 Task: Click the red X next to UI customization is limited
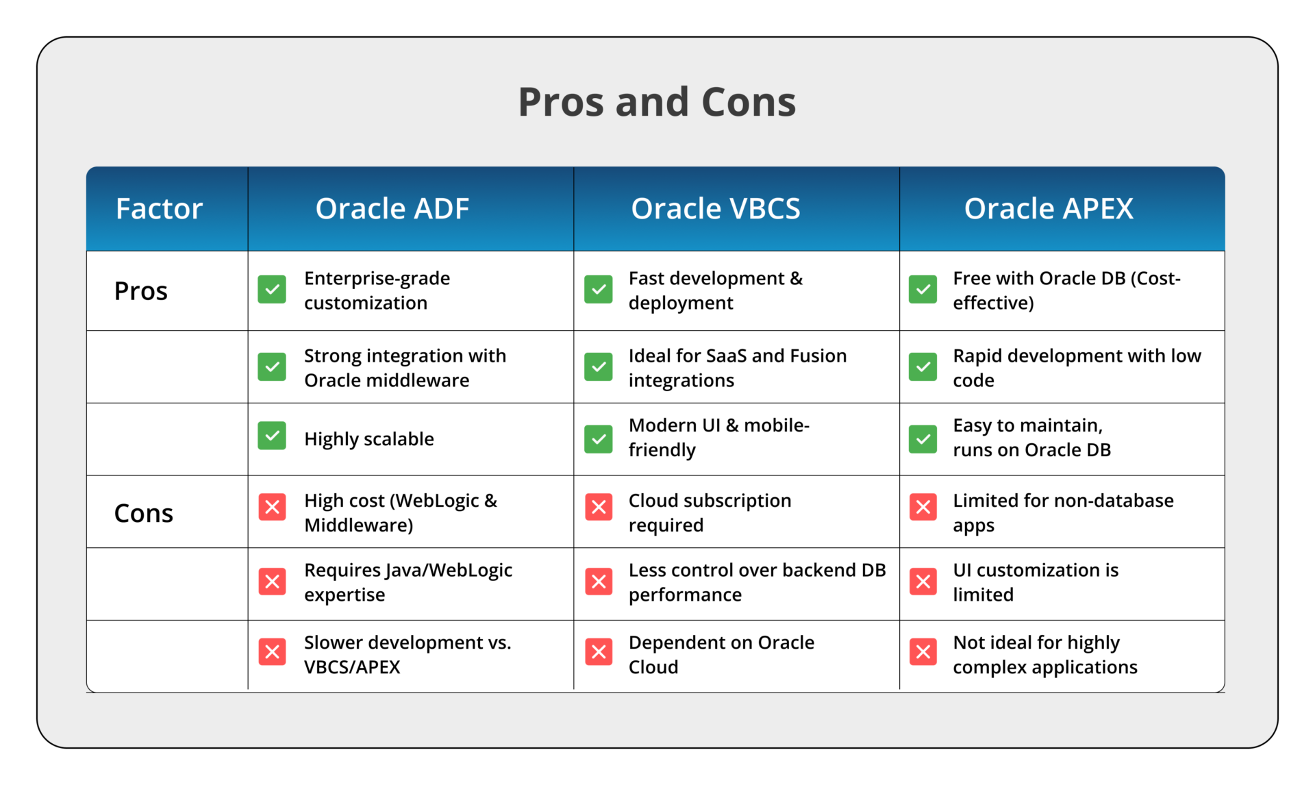923,582
